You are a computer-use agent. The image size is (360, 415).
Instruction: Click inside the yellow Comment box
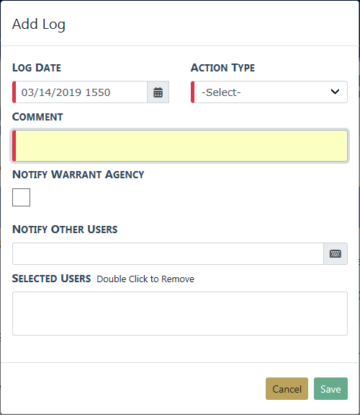pos(180,146)
